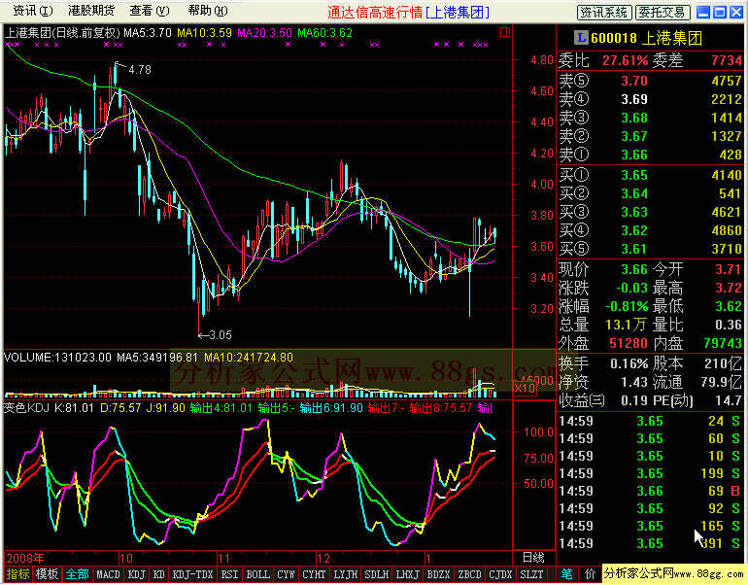Select the BDZX indicator tab
Image resolution: width=748 pixels, height=585 pixels.
(438, 574)
